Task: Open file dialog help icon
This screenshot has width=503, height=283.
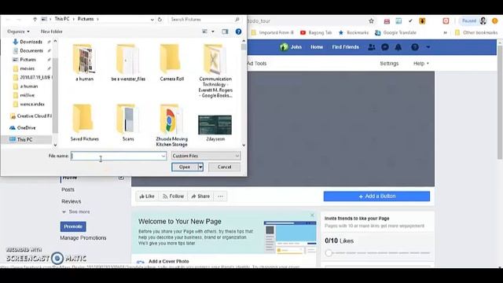Action: [238, 31]
